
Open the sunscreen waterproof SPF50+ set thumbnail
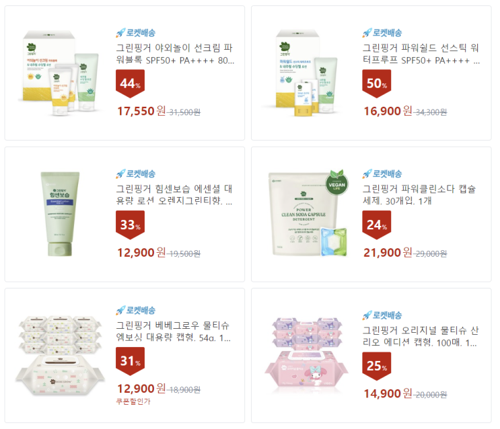coord(60,73)
